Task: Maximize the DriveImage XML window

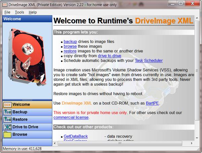Action: [180, 3]
